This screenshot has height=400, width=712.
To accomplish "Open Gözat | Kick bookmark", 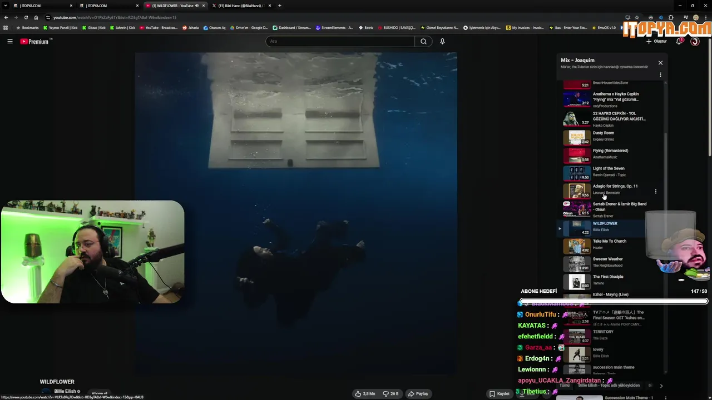I will click(x=93, y=27).
